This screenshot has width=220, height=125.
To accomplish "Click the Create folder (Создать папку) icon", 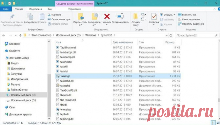I will [x=135, y=17].
